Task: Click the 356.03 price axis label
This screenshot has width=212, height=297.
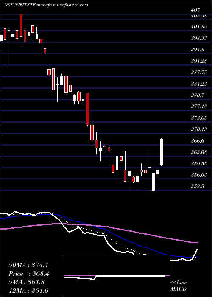Action: pyautogui.click(x=199, y=175)
